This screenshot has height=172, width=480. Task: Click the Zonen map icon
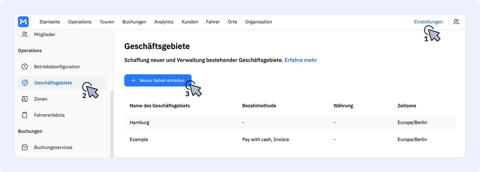(25, 99)
